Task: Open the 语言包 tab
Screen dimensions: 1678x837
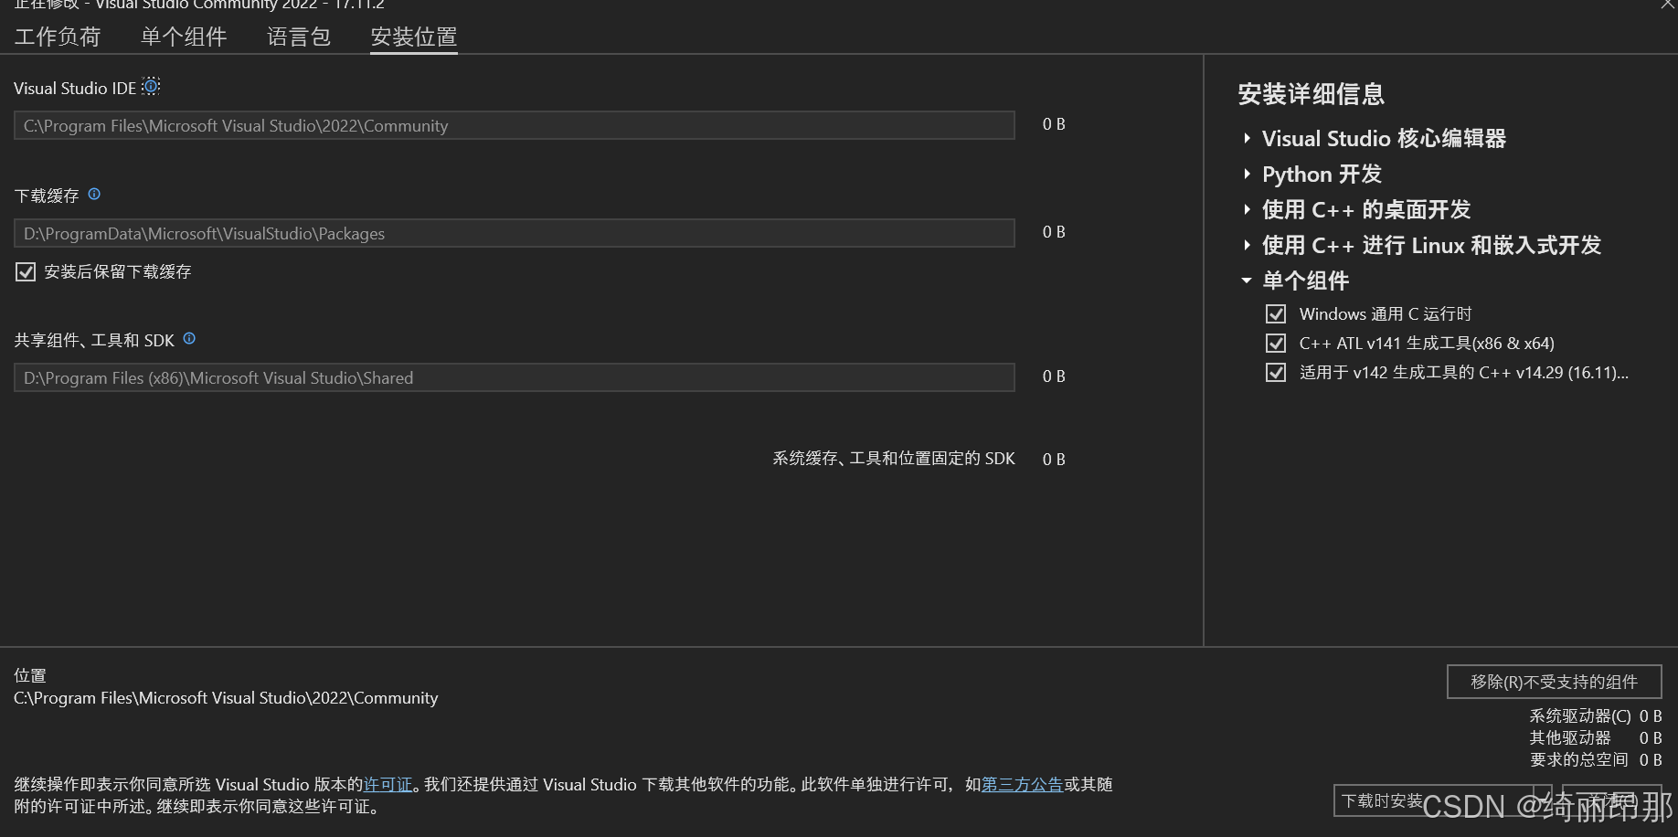Action: pyautogui.click(x=299, y=37)
